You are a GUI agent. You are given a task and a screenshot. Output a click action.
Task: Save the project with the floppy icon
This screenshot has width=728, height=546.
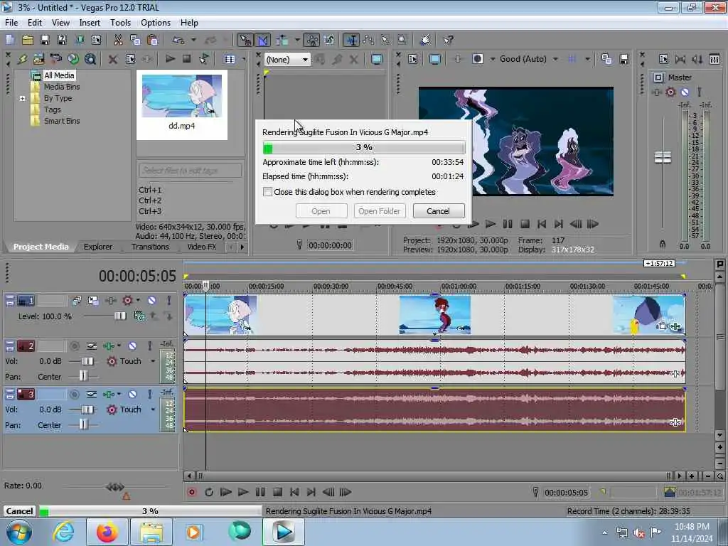(x=45, y=40)
